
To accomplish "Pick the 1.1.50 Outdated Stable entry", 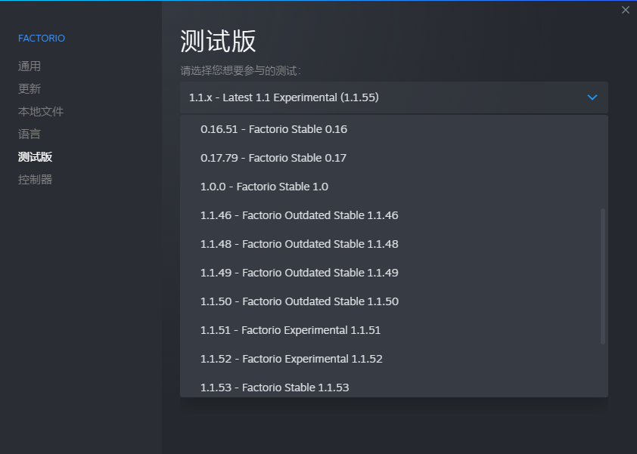I will pos(299,301).
